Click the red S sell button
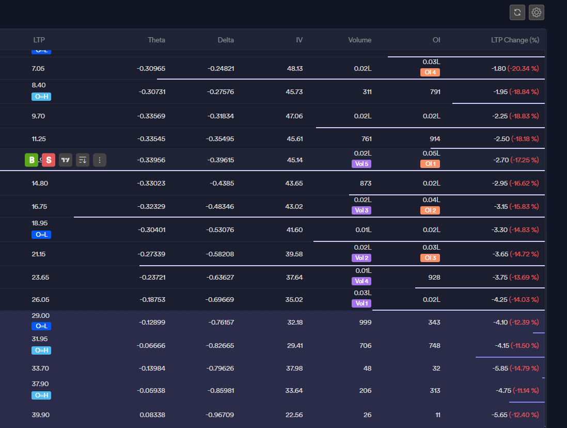The image size is (567, 428). point(49,160)
